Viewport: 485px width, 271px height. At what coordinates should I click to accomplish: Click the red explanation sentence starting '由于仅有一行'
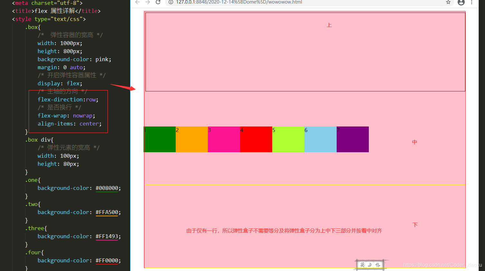pyautogui.click(x=284, y=231)
